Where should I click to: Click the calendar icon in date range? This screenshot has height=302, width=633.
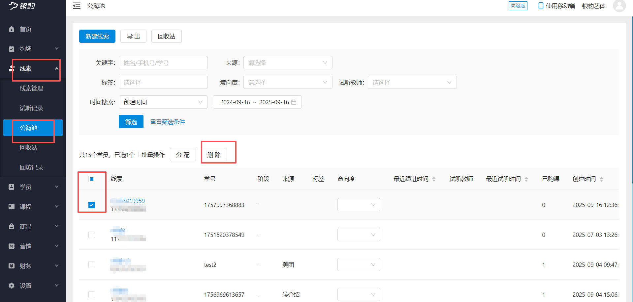coord(294,102)
